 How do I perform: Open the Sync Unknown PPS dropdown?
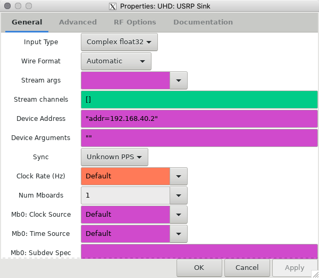tap(114, 157)
